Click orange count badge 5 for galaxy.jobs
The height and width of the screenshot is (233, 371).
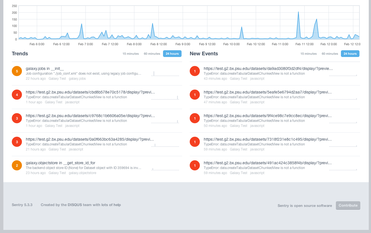tap(17, 71)
